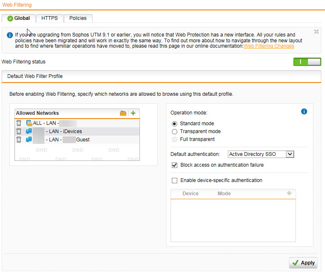Open the folder icon in Allowed Networks
The height and width of the screenshot is (272, 325).
(123, 113)
